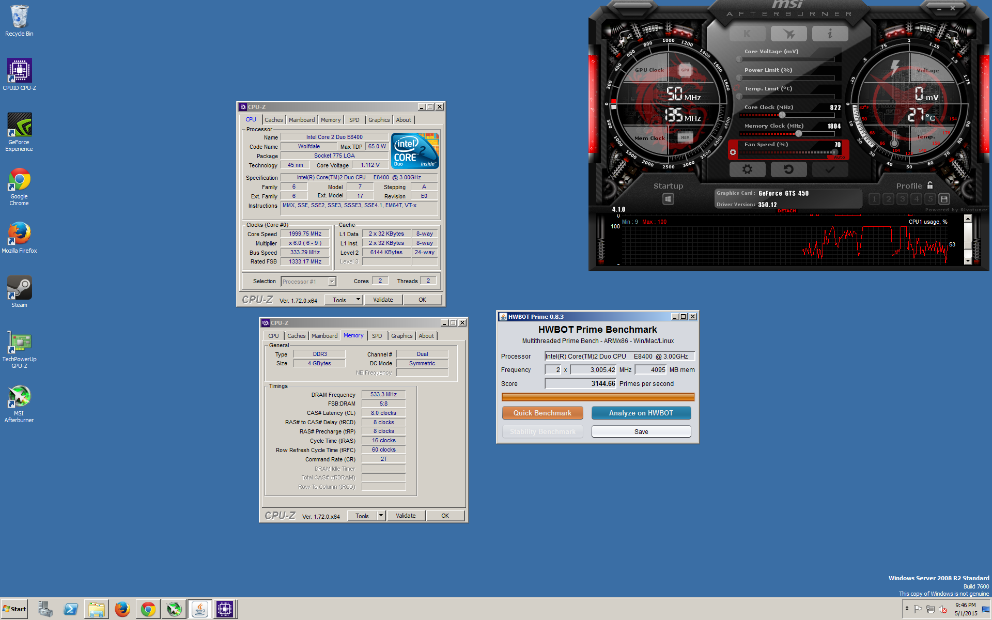The width and height of the screenshot is (992, 620).
Task: Open Tools dropdown arrow in bottom CPU-Z
Action: 381,516
